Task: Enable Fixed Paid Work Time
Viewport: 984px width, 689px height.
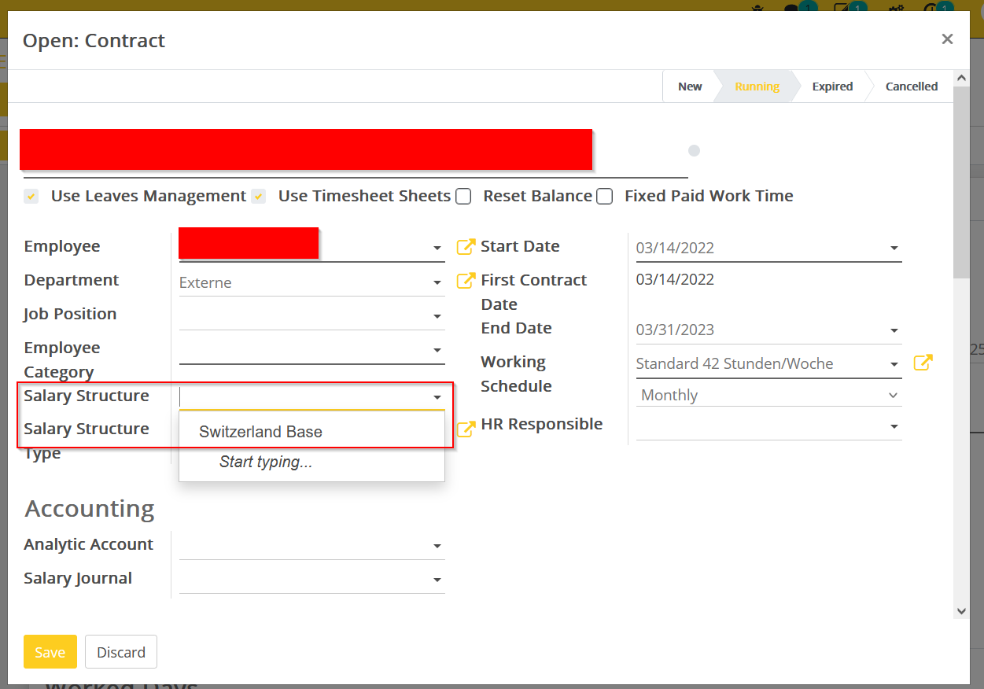Action: coord(604,196)
